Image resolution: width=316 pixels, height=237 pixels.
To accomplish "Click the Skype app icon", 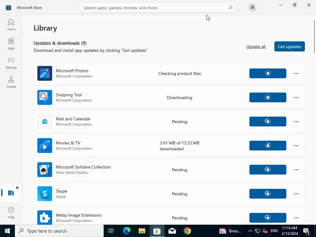I will pos(45,194).
